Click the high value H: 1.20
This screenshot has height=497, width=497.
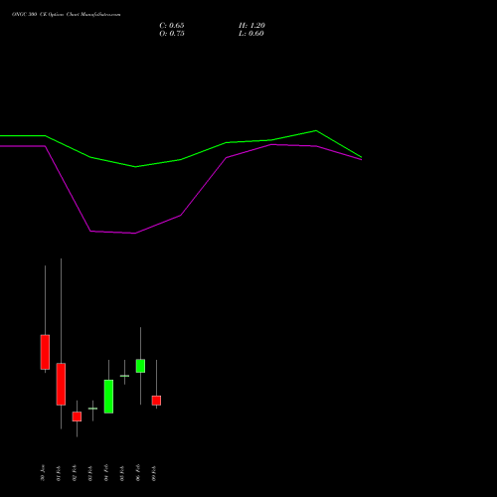(x=251, y=26)
